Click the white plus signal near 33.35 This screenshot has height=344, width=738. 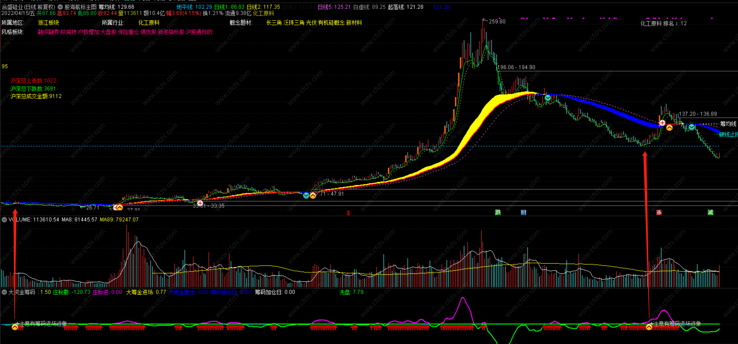(x=200, y=203)
